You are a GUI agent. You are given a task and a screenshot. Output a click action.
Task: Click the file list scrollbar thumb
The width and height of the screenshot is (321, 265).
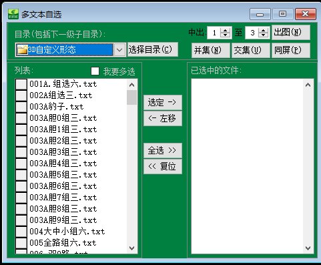[x=131, y=97]
